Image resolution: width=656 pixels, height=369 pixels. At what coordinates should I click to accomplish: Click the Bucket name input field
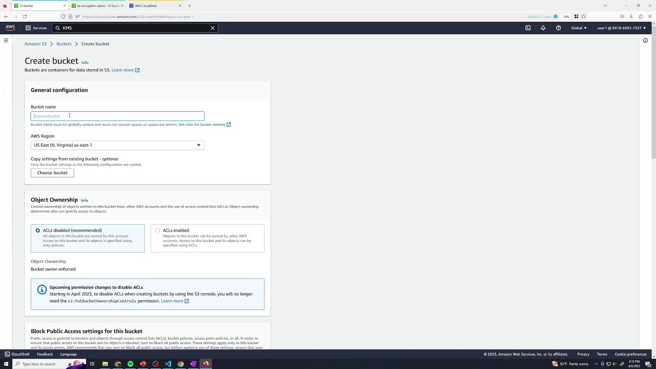[118, 116]
